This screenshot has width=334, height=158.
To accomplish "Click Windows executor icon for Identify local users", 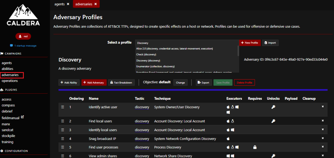I will 233,130.
